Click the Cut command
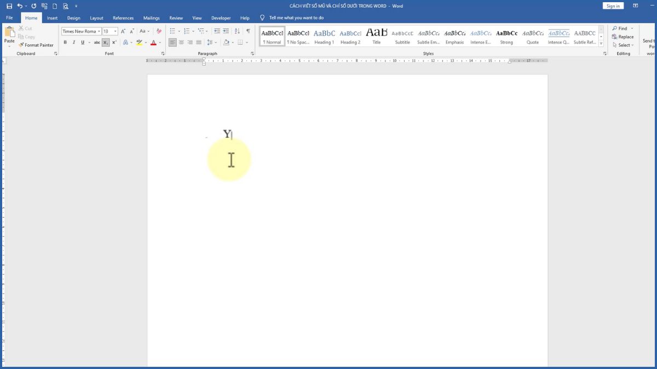The width and height of the screenshot is (657, 369). point(25,28)
